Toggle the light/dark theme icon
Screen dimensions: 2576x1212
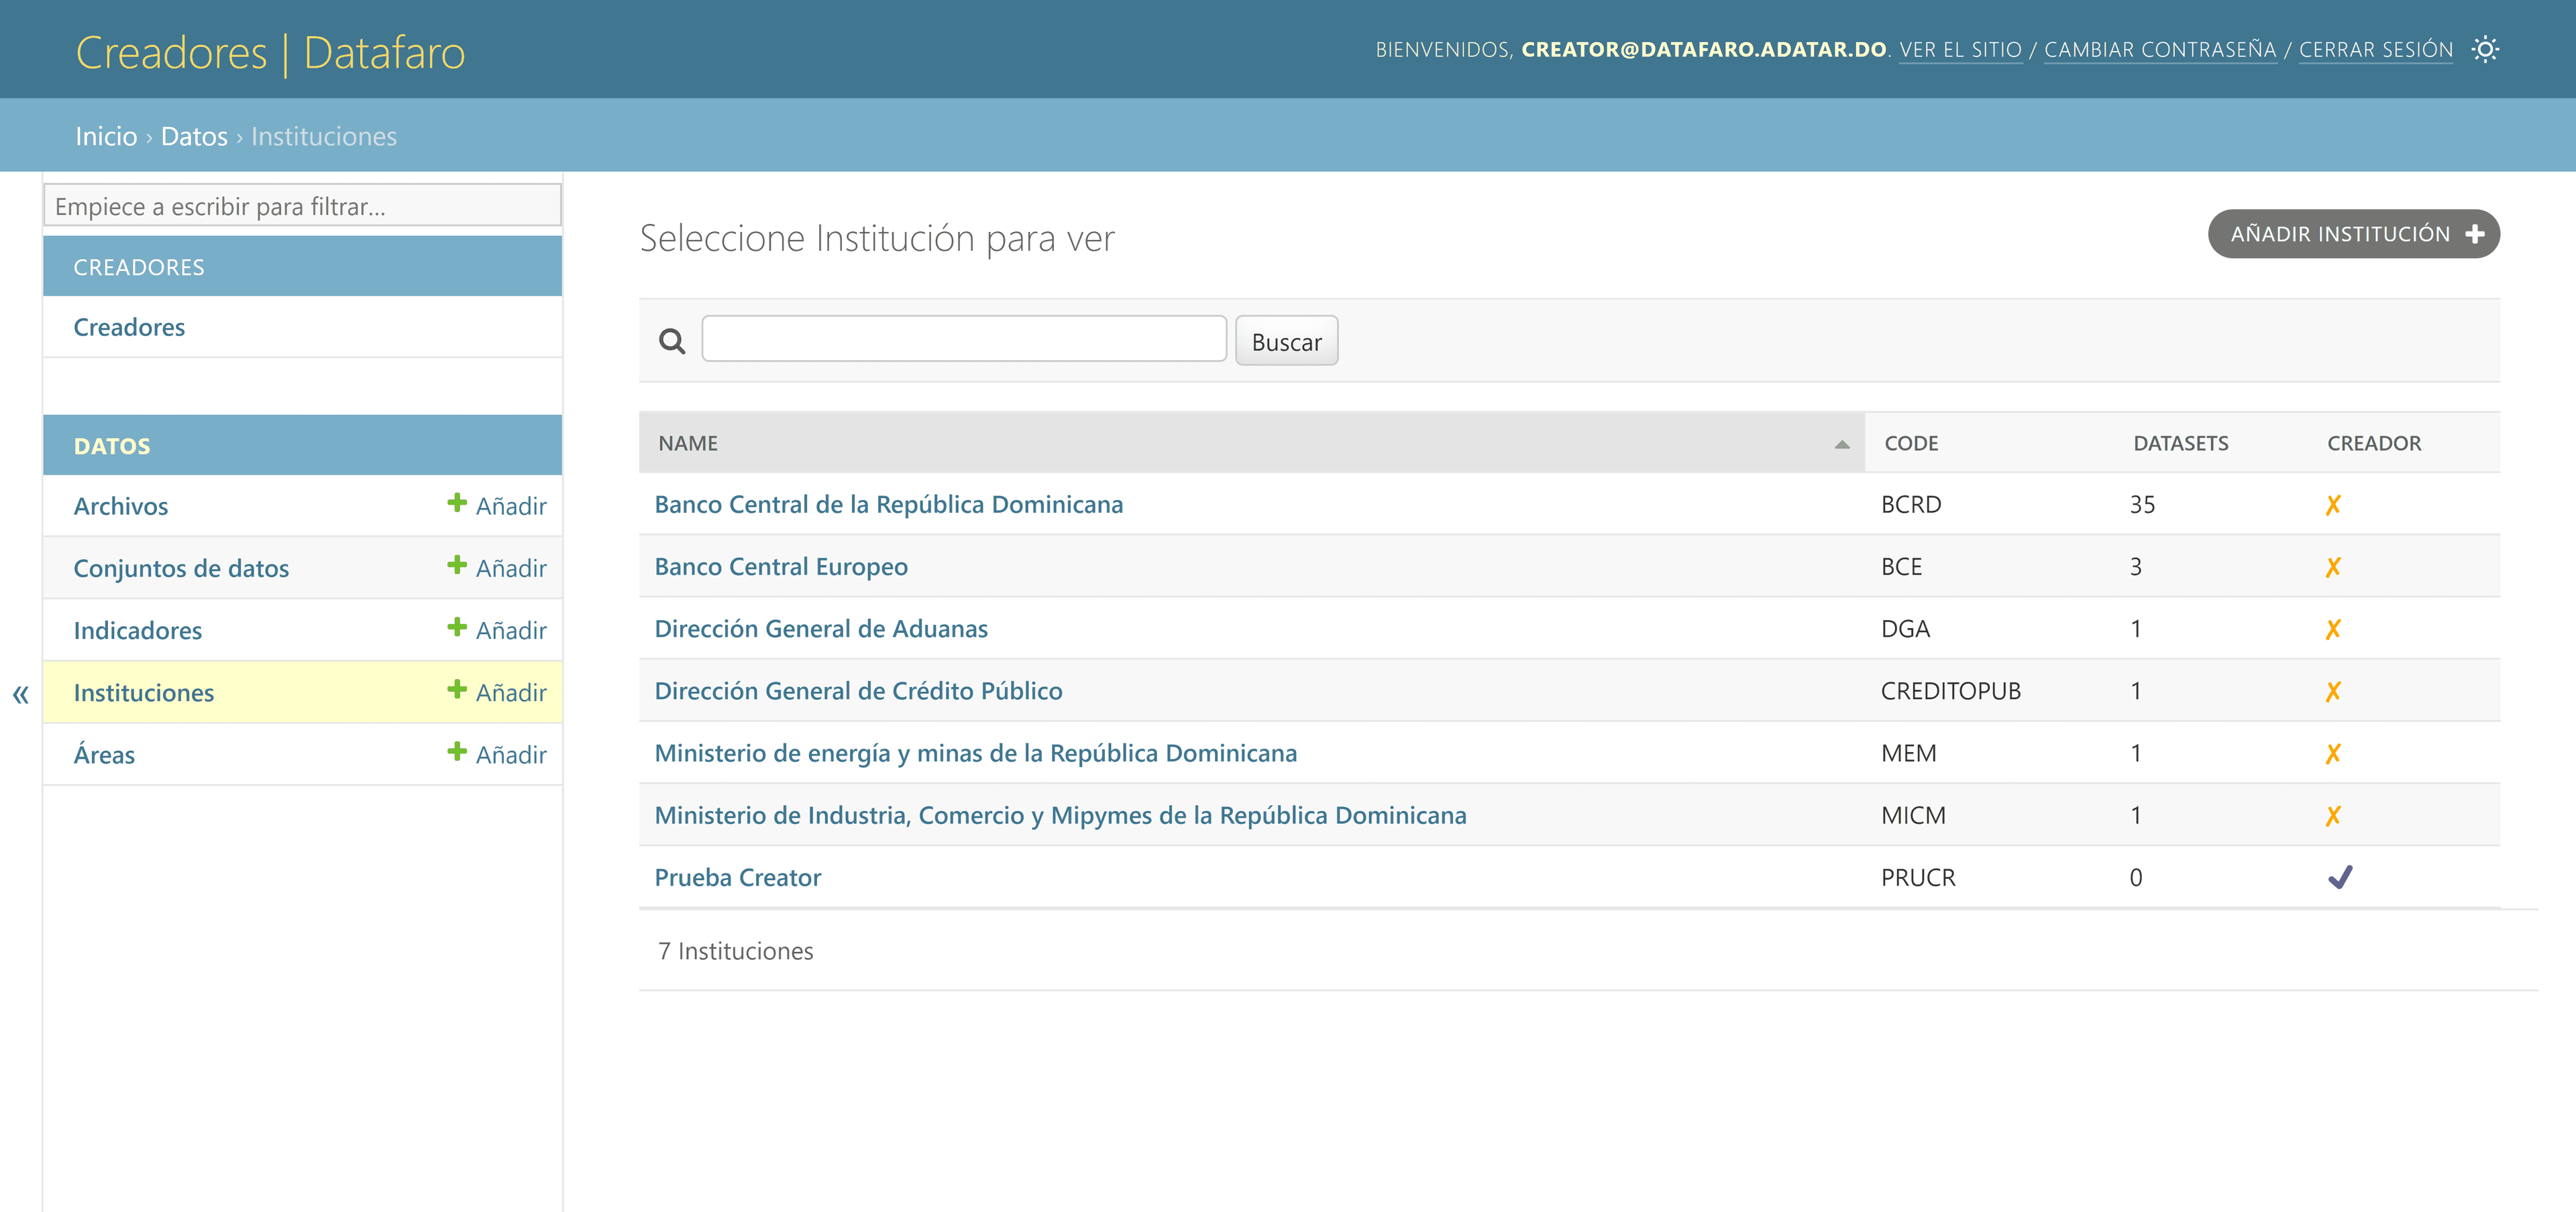click(2484, 49)
